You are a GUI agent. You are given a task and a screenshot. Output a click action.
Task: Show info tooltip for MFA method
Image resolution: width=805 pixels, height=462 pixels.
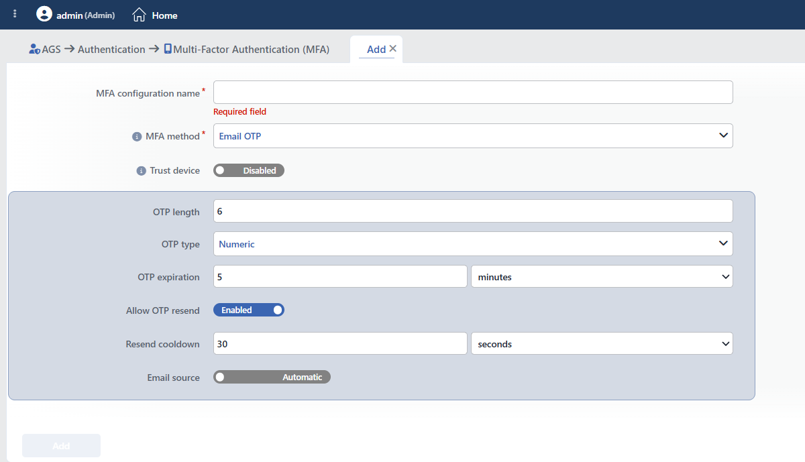(138, 136)
